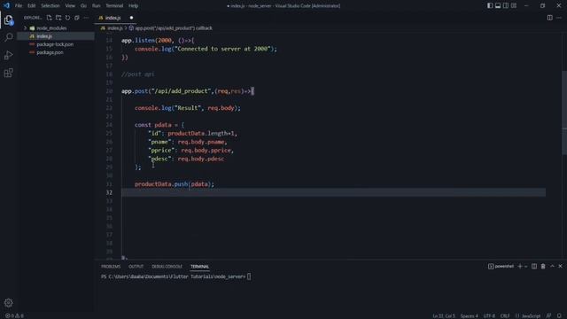Collapse all folders in Explorer

tap(77, 18)
